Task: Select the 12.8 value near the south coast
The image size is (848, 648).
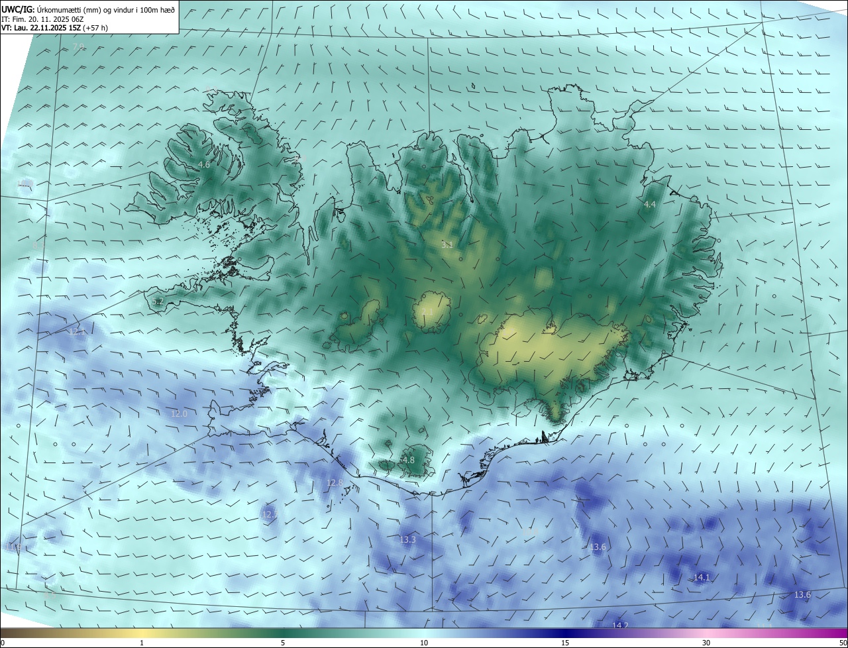Action: tap(335, 483)
